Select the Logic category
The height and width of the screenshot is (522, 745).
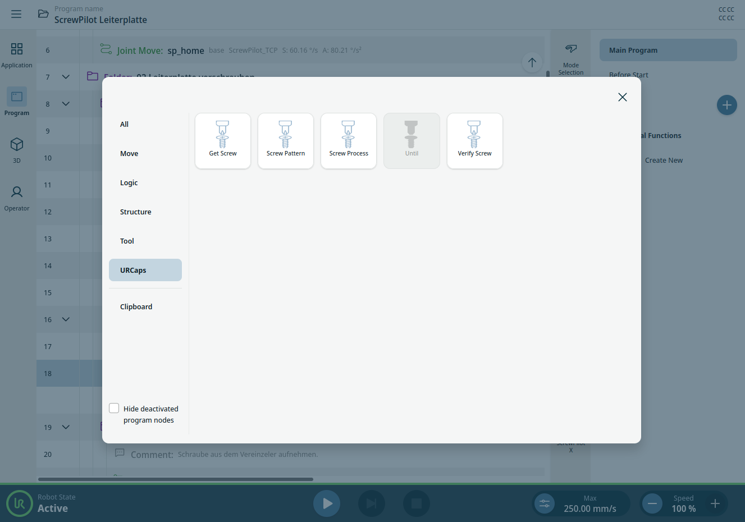tap(145, 182)
